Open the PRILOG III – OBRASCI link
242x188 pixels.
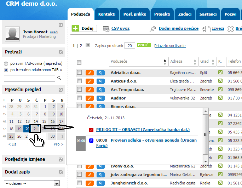coord(145,130)
